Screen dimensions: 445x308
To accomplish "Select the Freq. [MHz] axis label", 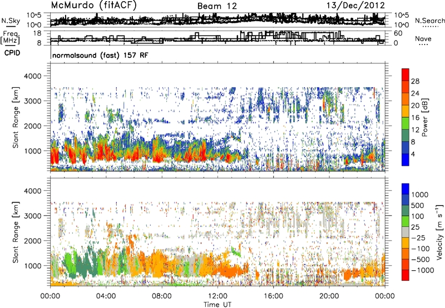I will point(10,38).
